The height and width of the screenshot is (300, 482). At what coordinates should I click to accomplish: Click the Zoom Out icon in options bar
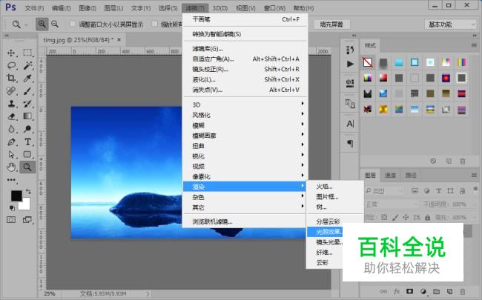(55, 24)
